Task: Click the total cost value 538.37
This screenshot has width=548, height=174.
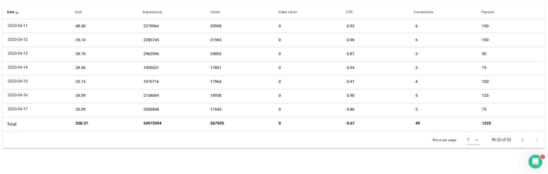Action: coord(82,123)
